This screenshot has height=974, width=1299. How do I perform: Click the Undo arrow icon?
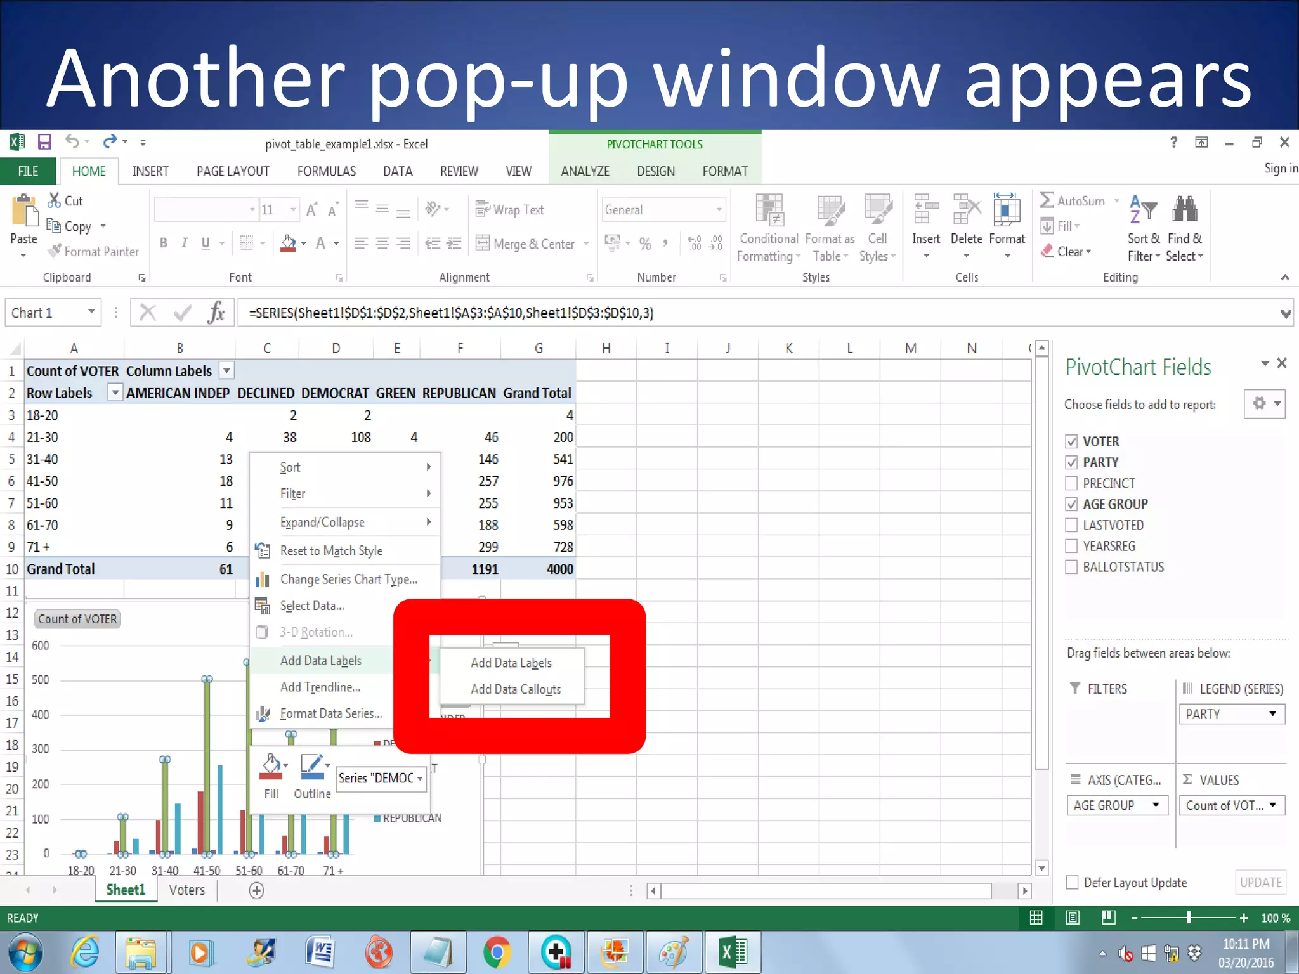click(x=72, y=142)
